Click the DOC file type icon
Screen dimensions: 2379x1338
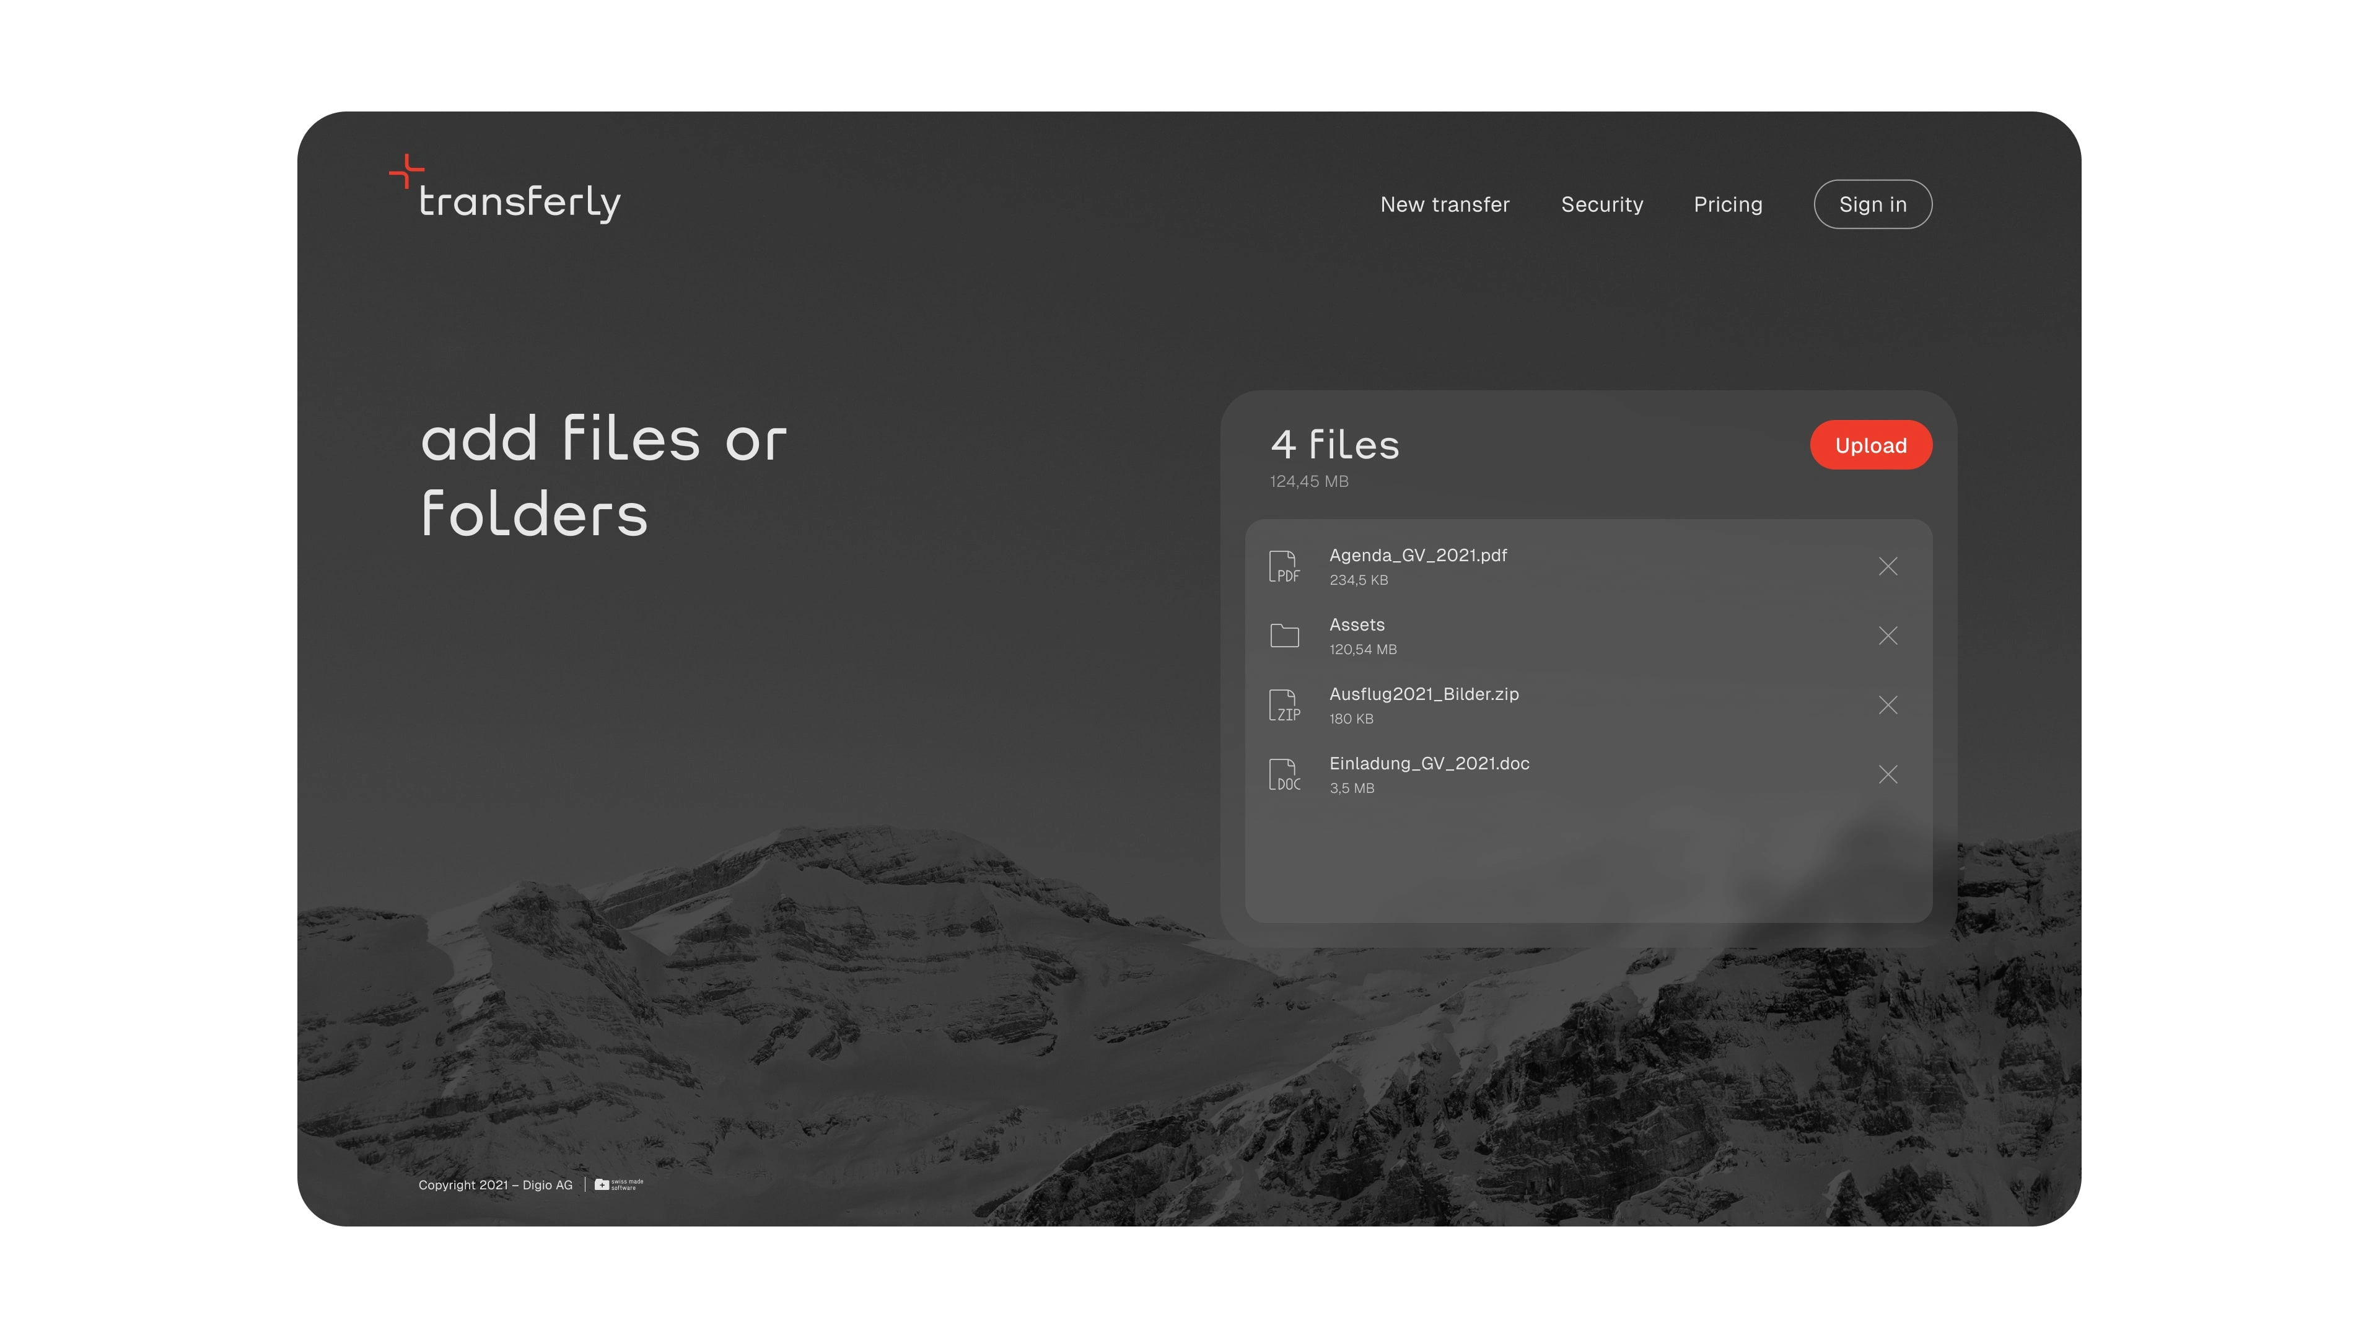pyautogui.click(x=1284, y=774)
